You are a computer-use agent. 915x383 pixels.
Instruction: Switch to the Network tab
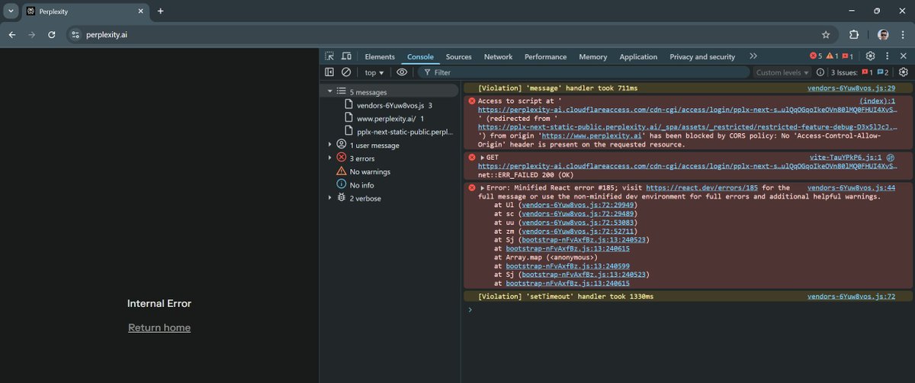click(x=498, y=56)
